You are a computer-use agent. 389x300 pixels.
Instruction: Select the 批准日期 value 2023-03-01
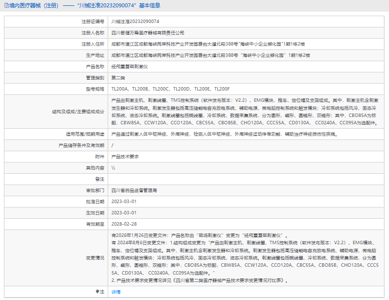click(124, 202)
